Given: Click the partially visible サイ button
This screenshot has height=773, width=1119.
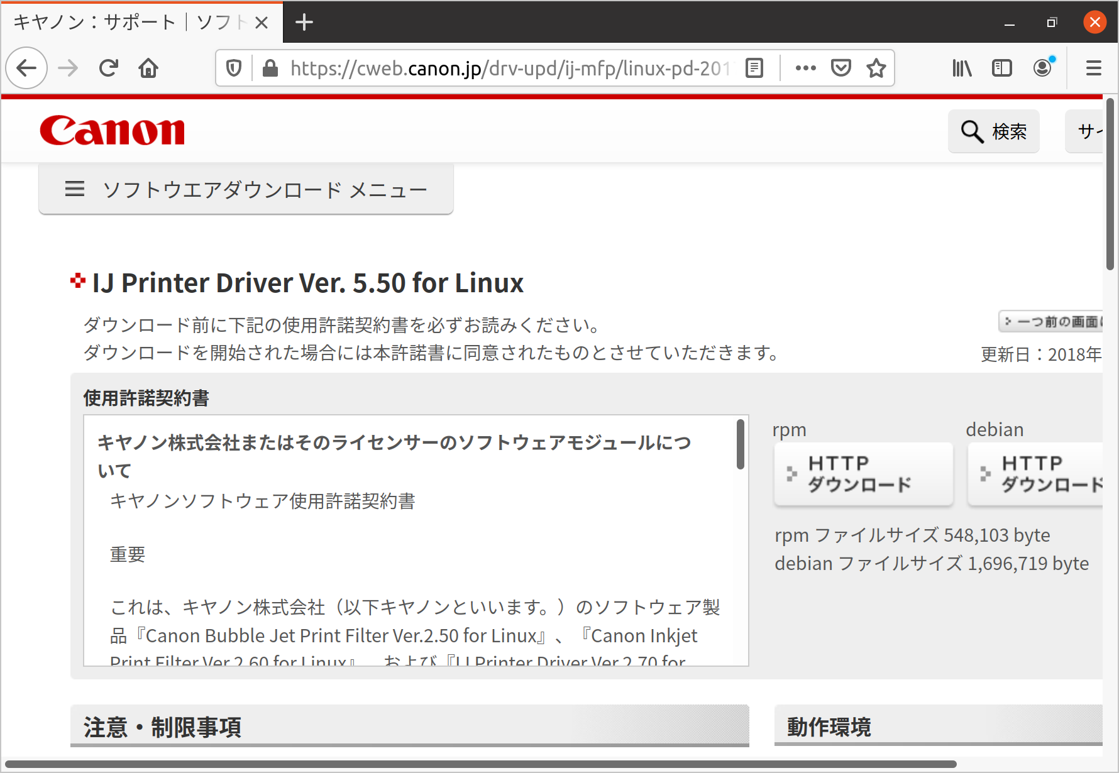Looking at the screenshot, I should pyautogui.click(x=1084, y=131).
